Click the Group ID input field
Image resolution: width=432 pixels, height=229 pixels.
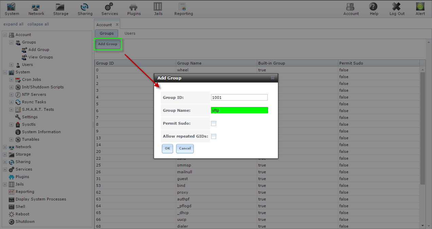[x=239, y=97]
